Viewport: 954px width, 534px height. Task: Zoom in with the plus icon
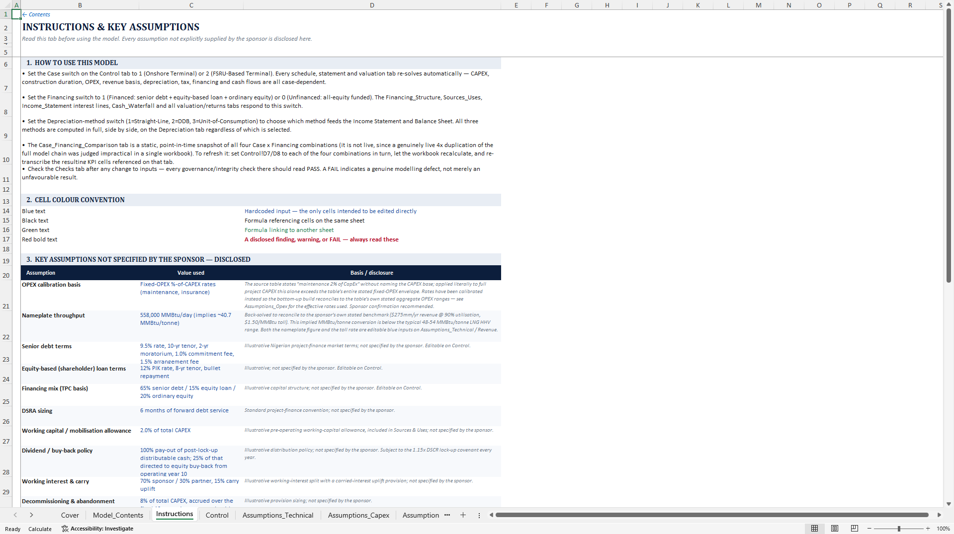pyautogui.click(x=928, y=529)
